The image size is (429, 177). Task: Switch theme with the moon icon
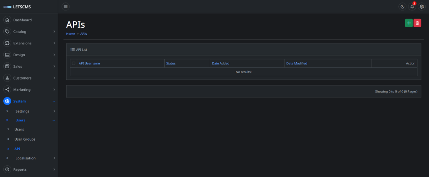(402, 7)
